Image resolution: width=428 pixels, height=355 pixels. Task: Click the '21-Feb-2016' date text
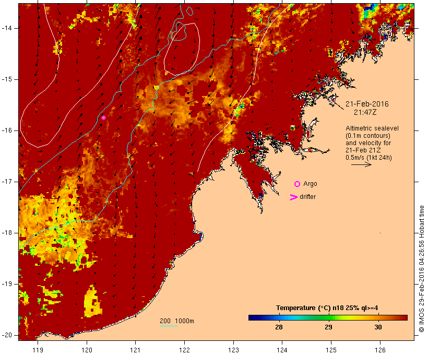coord(367,104)
